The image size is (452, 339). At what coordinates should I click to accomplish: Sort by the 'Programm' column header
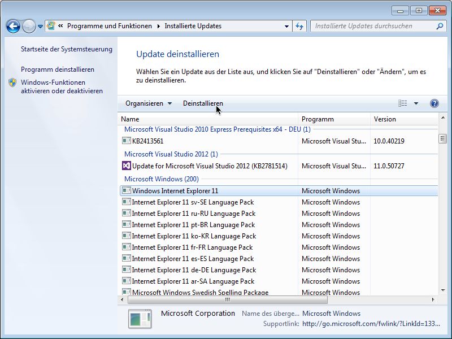(x=334, y=119)
